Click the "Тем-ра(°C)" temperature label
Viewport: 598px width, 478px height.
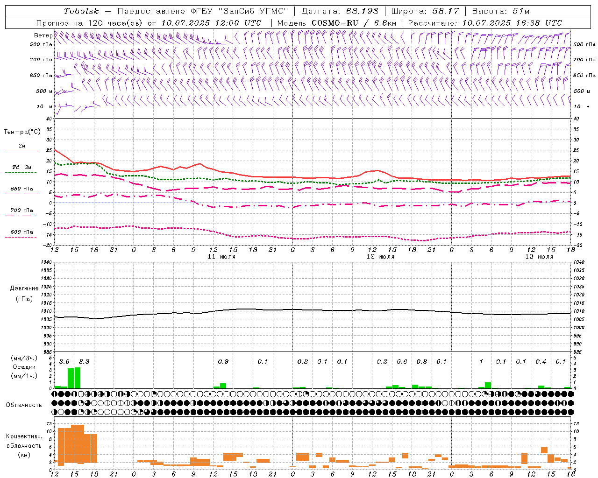[x=22, y=132]
